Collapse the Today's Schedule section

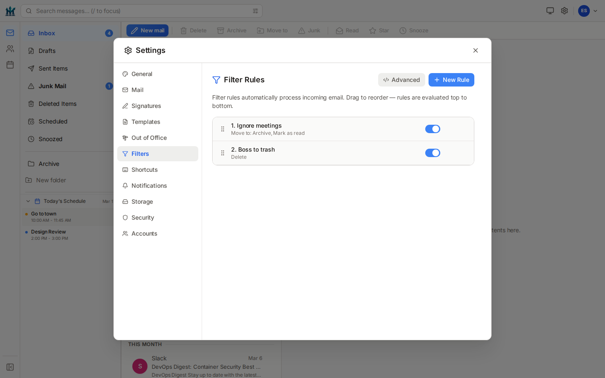pyautogui.click(x=28, y=201)
